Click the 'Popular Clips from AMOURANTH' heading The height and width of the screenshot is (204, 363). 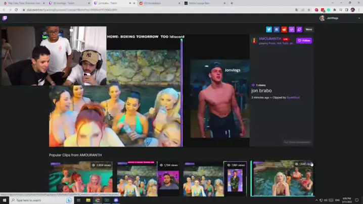(75, 155)
